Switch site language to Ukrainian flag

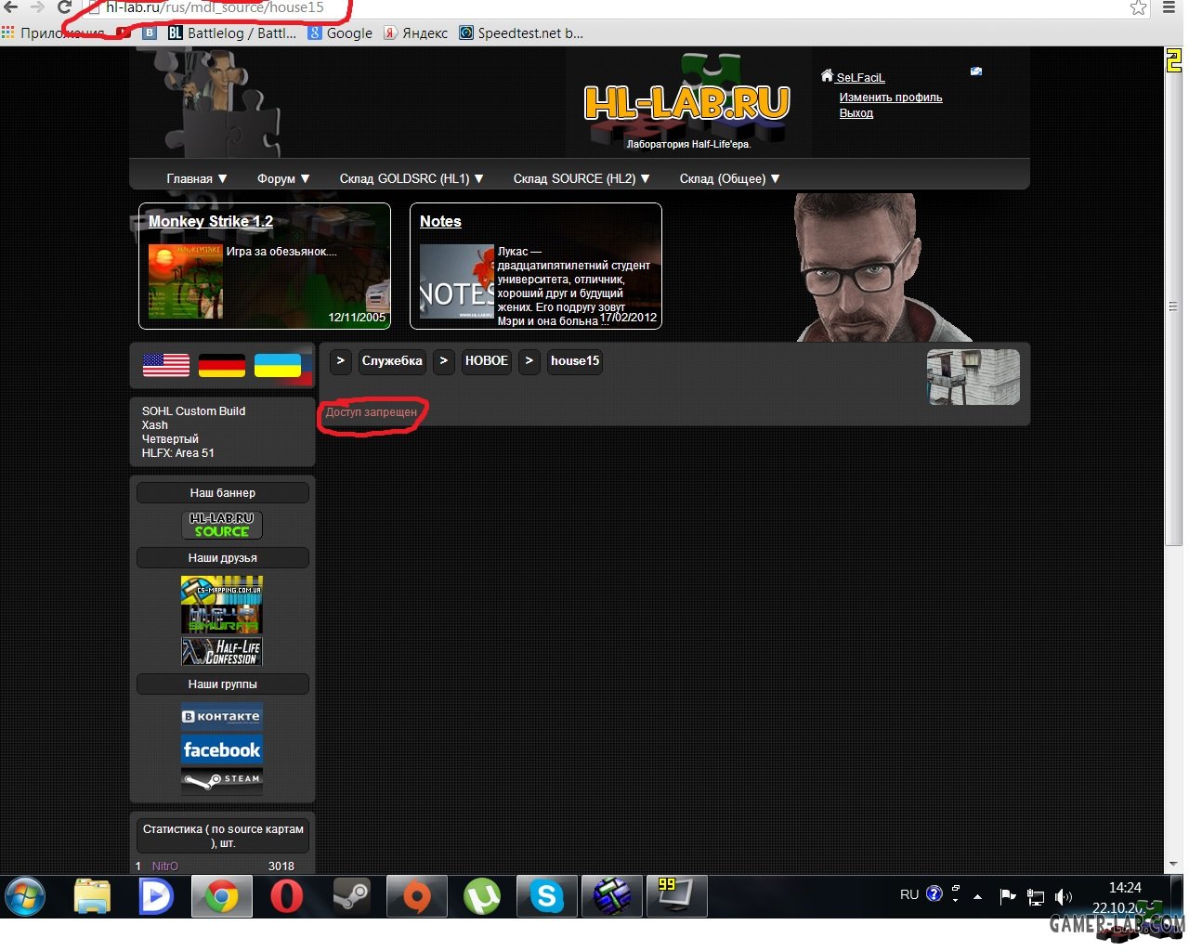(x=278, y=365)
